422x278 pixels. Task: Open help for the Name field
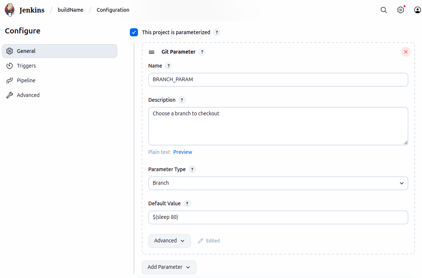coord(169,66)
